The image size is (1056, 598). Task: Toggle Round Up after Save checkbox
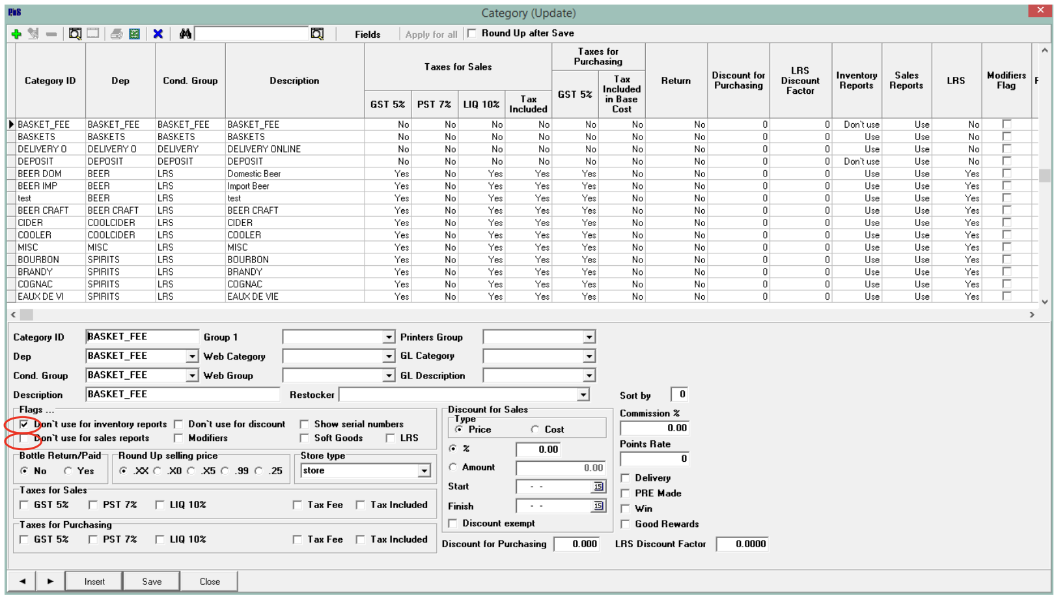[x=472, y=33]
